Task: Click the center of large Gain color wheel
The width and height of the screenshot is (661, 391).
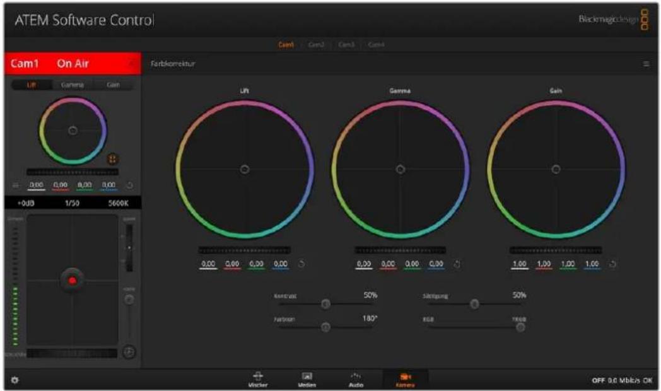Action: (556, 170)
